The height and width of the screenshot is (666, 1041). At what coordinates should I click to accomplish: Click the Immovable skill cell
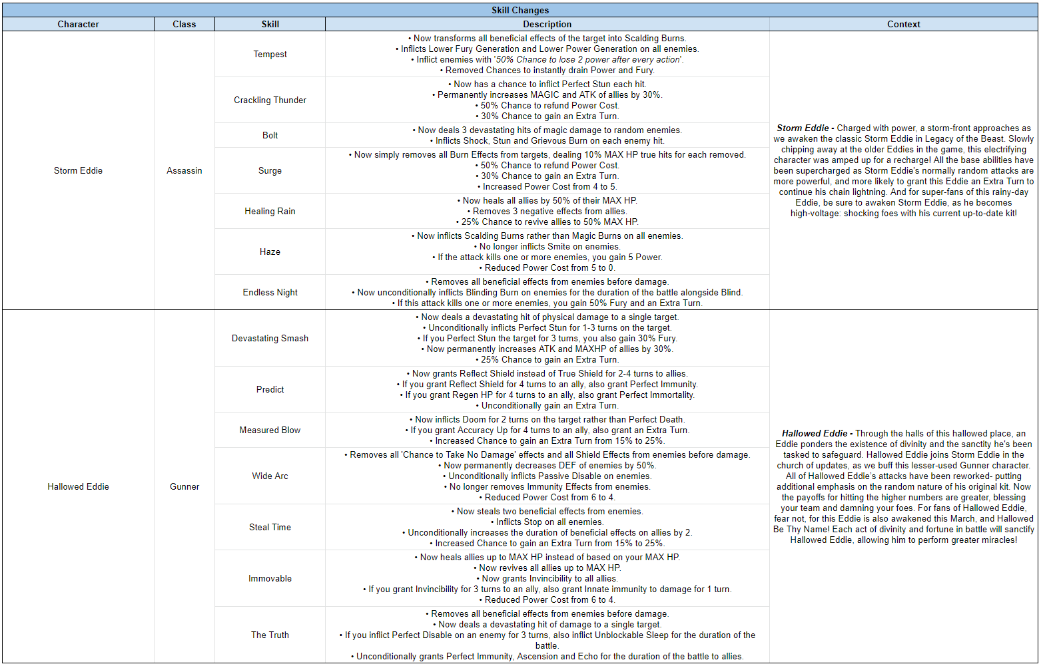click(270, 578)
